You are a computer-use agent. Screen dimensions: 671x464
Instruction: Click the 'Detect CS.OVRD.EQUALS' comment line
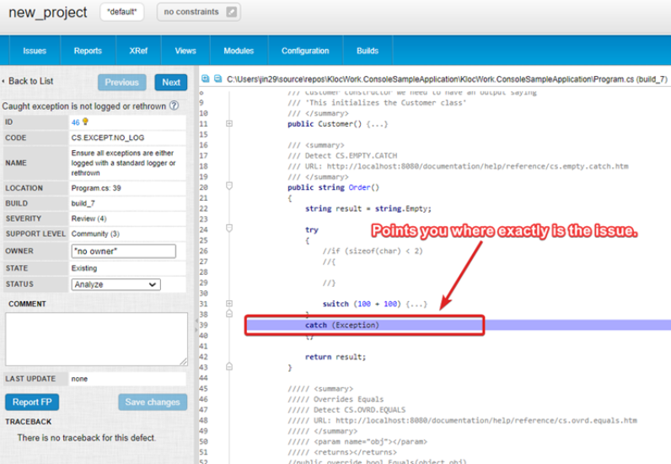[346, 410]
